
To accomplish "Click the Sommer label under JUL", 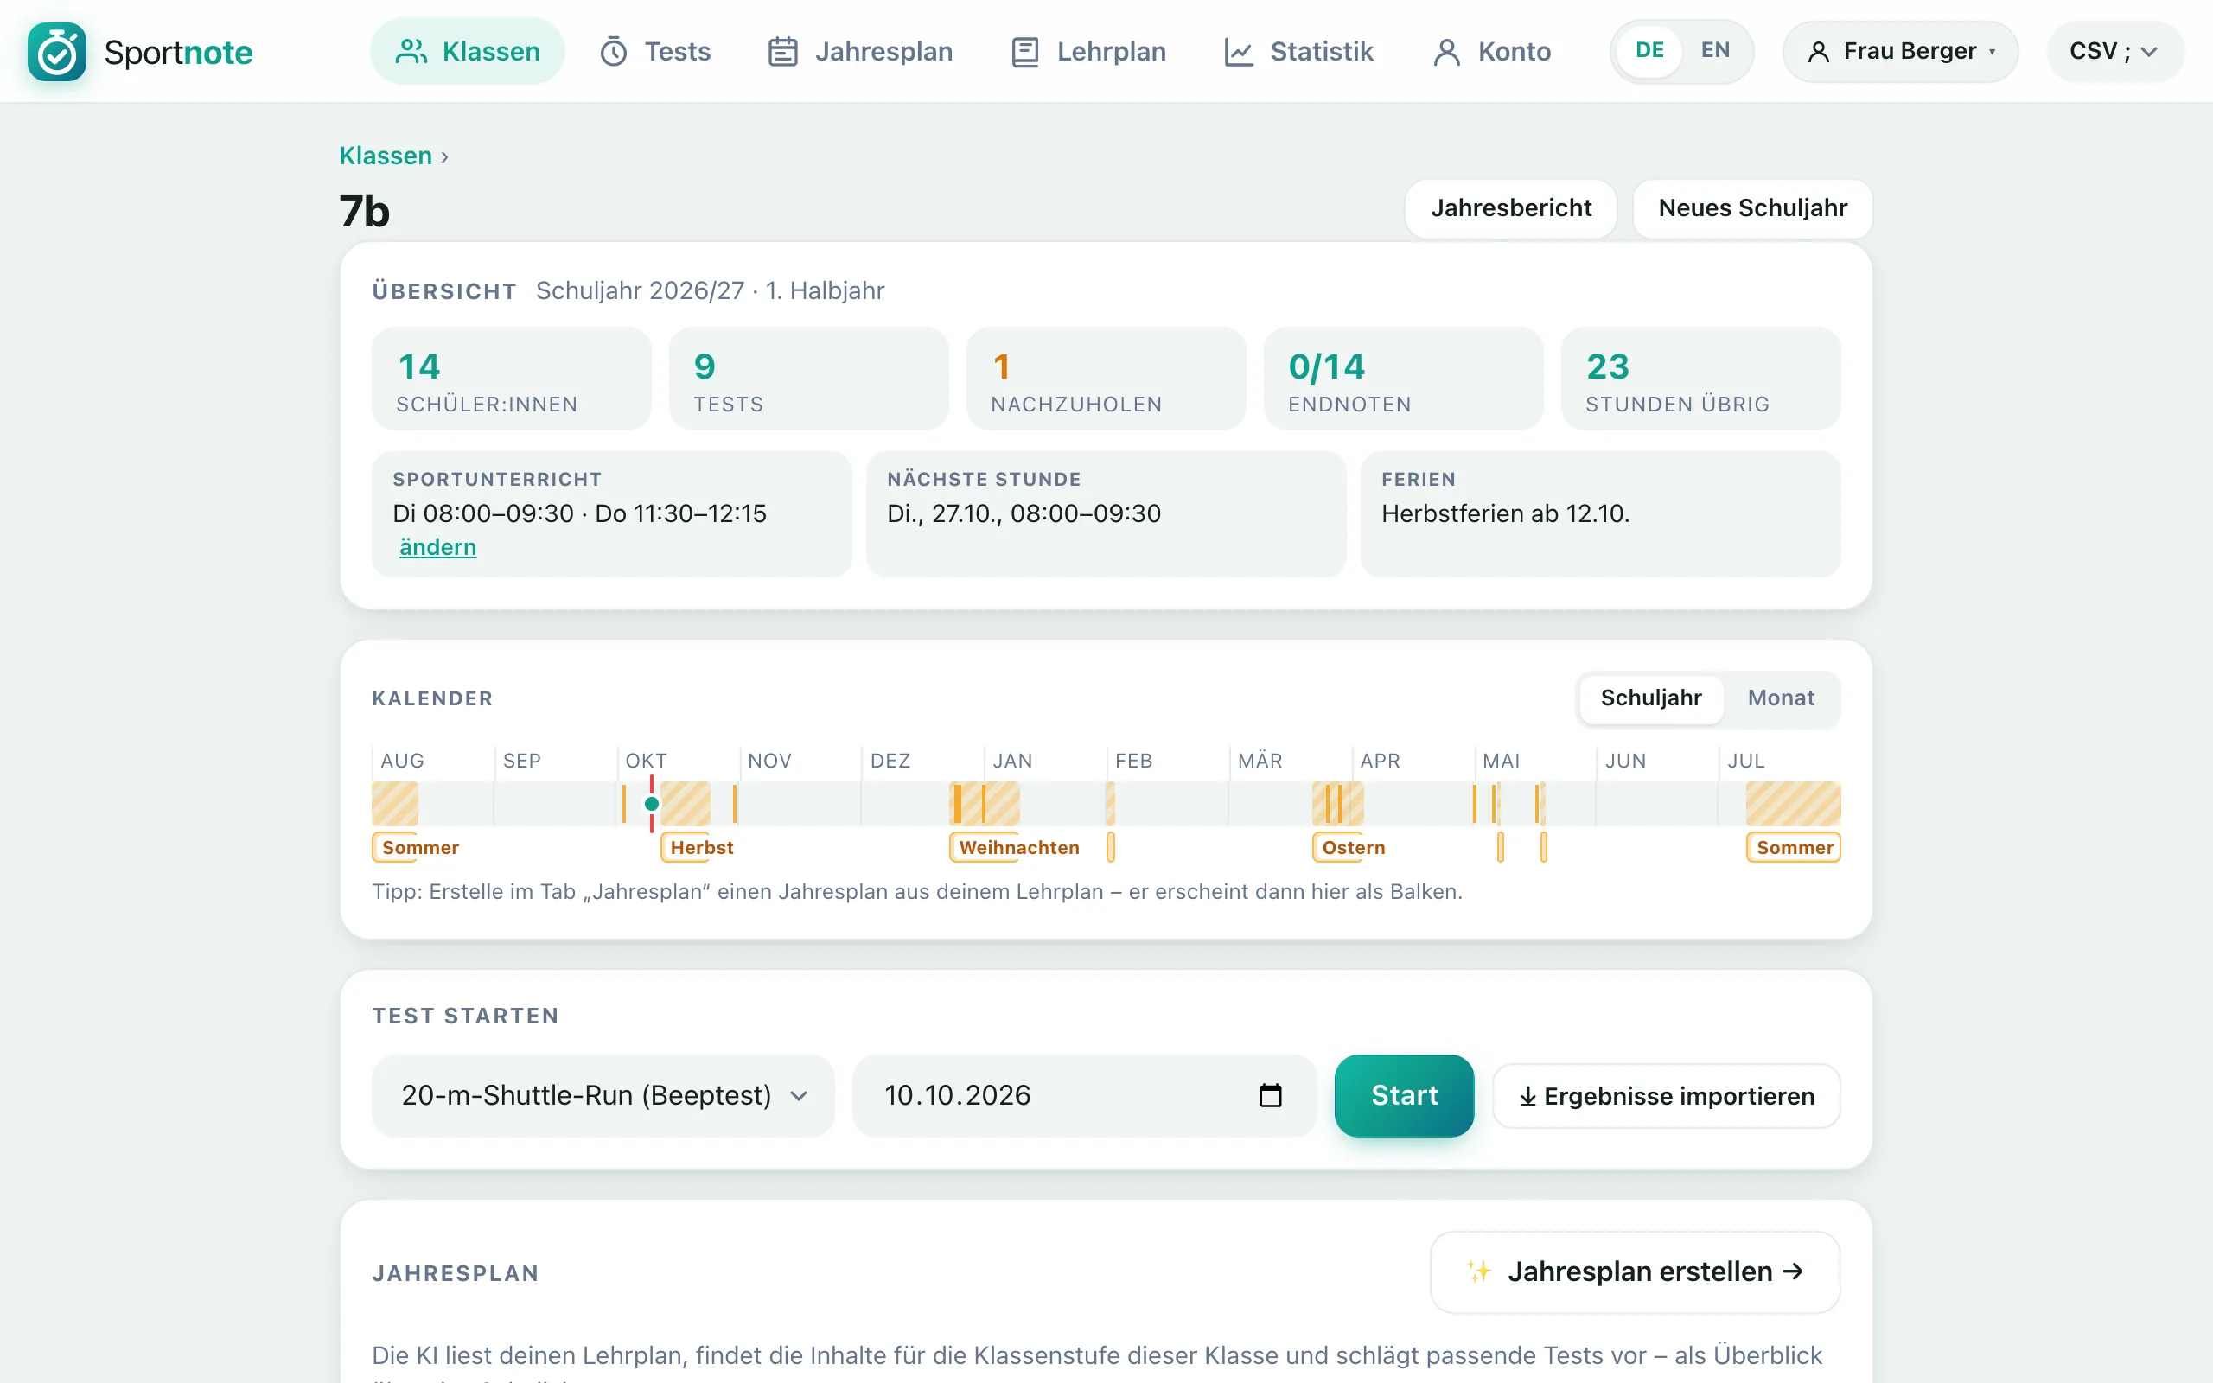I will click(1793, 848).
